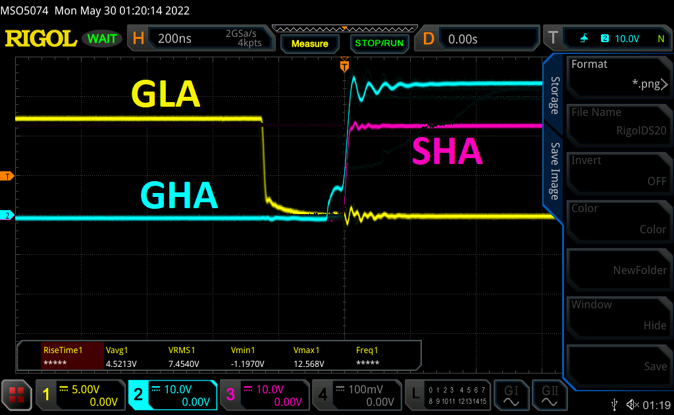Open the D 0.00s delay settings
Viewport: 674px width, 415px height.
(477, 38)
